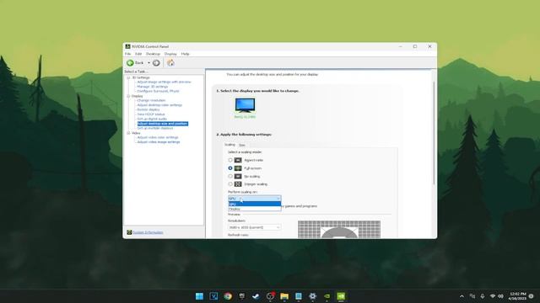540x303 pixels.
Task: Open Adjust video color settings task
Action: [x=158, y=137]
